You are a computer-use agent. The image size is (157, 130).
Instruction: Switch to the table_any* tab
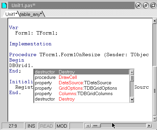(x=31, y=14)
